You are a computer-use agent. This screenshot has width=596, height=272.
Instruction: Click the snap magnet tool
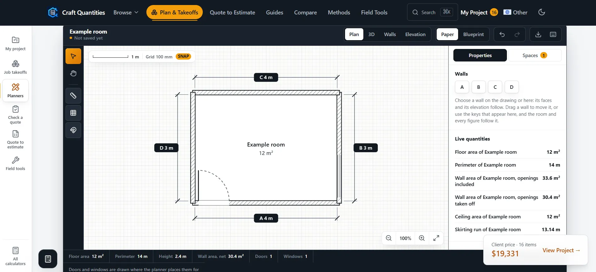73,130
